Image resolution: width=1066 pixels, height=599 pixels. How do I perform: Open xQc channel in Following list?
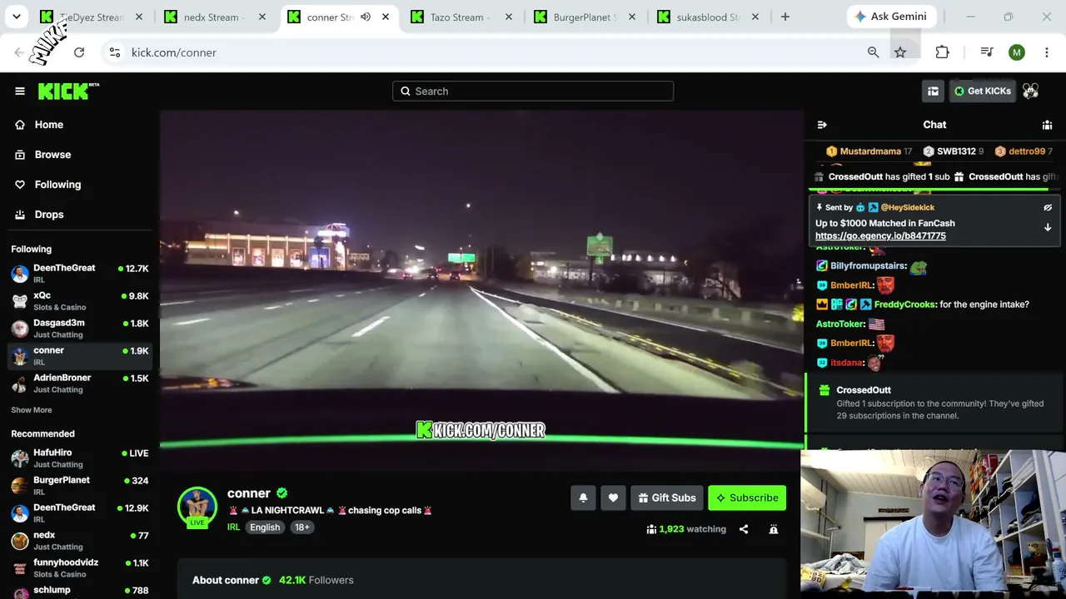click(x=80, y=301)
